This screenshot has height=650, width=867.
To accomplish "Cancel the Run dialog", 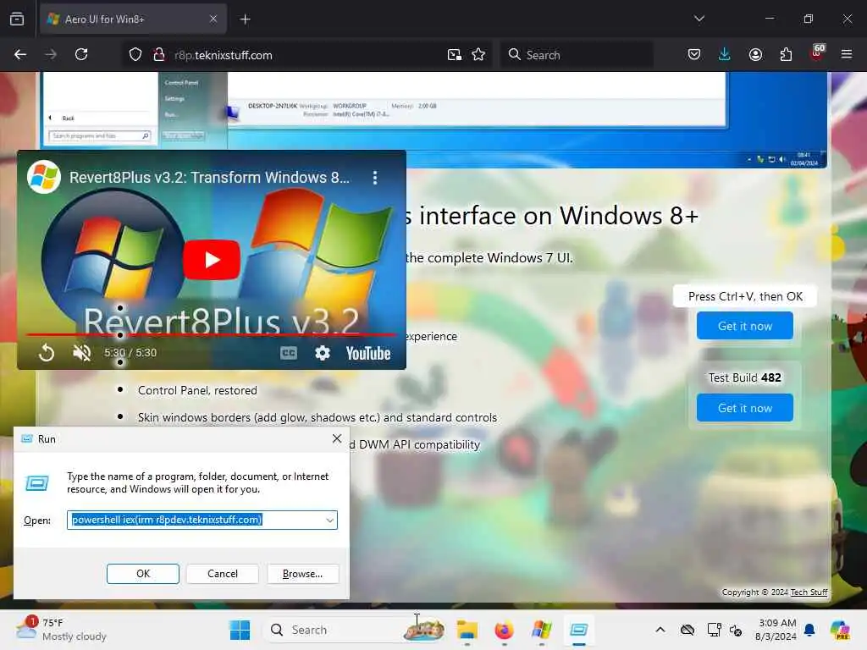I will [223, 574].
